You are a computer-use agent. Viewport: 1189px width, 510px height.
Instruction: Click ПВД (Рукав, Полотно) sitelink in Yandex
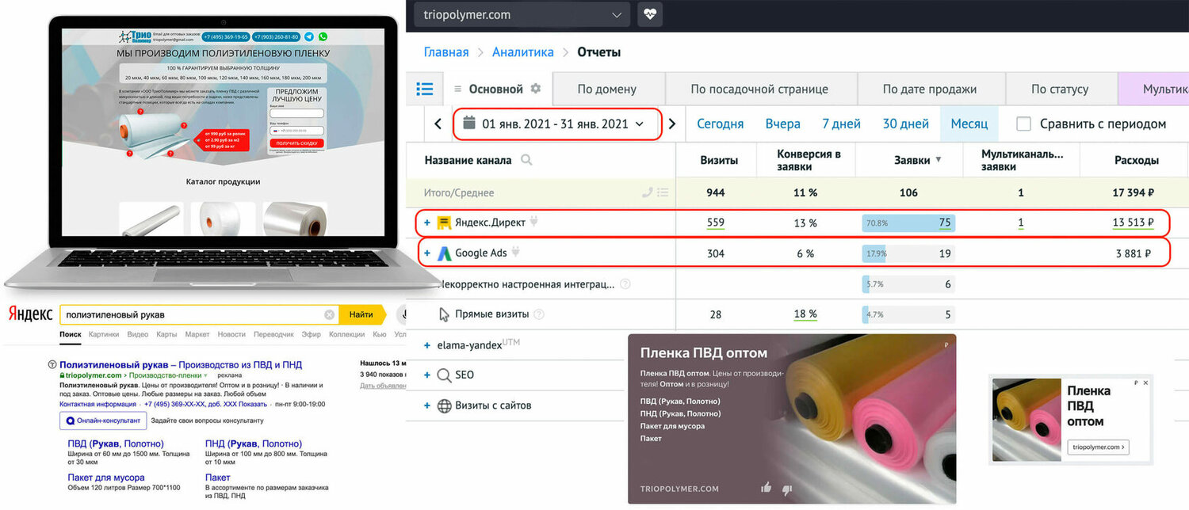(x=116, y=443)
